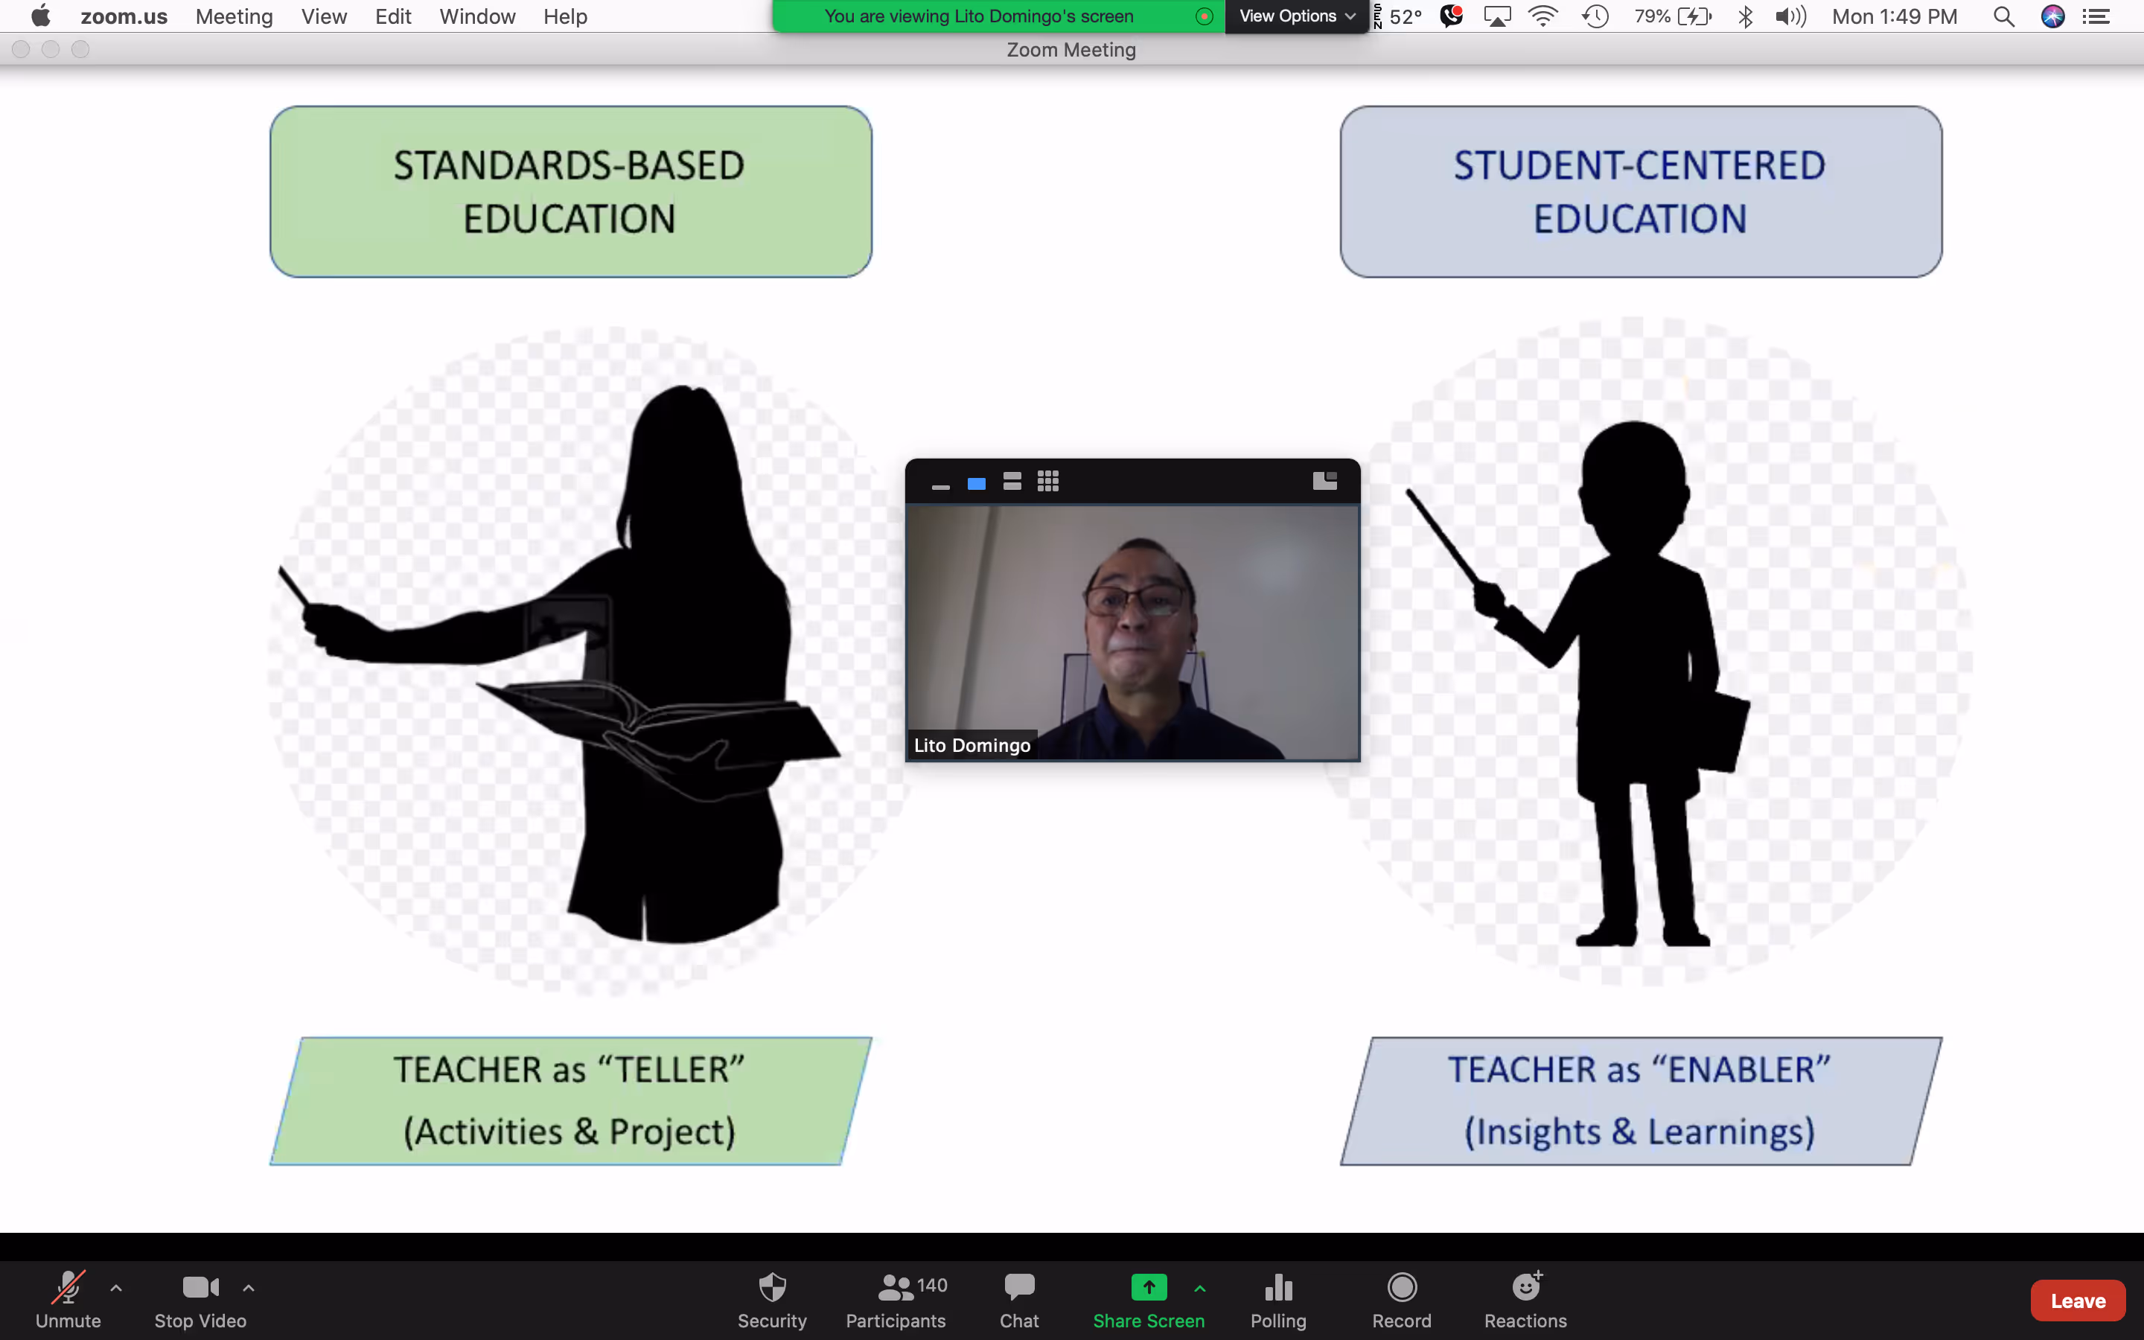This screenshot has height=1340, width=2144.
Task: Click the Standards-Based Education green box
Action: point(570,191)
